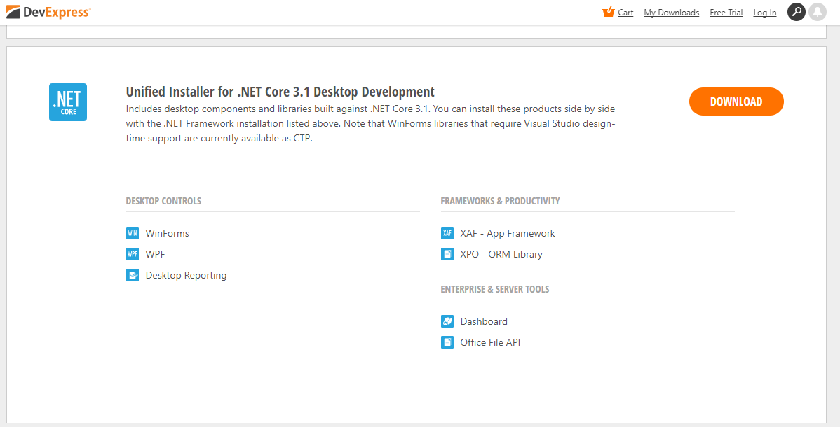Click the WinForms WIN icon
840x427 pixels.
point(133,233)
